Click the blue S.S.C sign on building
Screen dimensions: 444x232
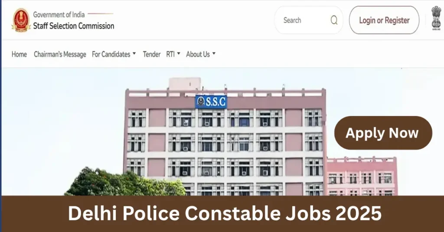coord(211,102)
